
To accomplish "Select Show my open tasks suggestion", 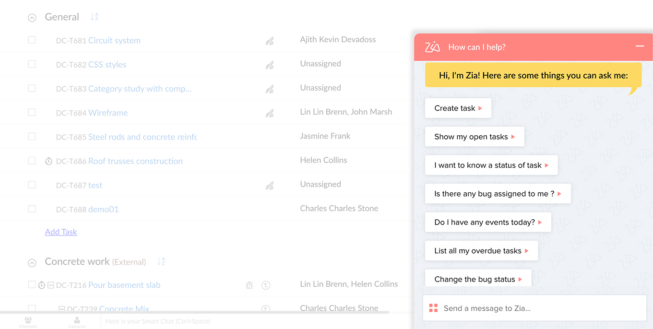I will (475, 137).
